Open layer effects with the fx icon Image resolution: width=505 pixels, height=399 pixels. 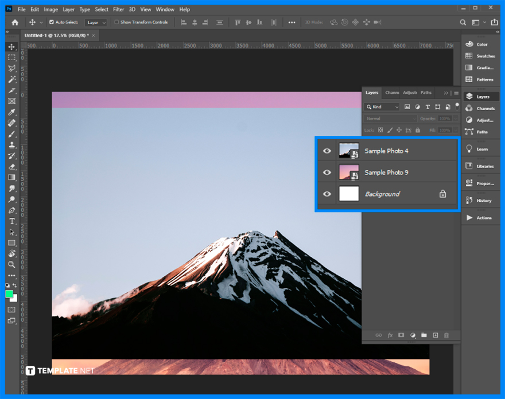(390, 335)
